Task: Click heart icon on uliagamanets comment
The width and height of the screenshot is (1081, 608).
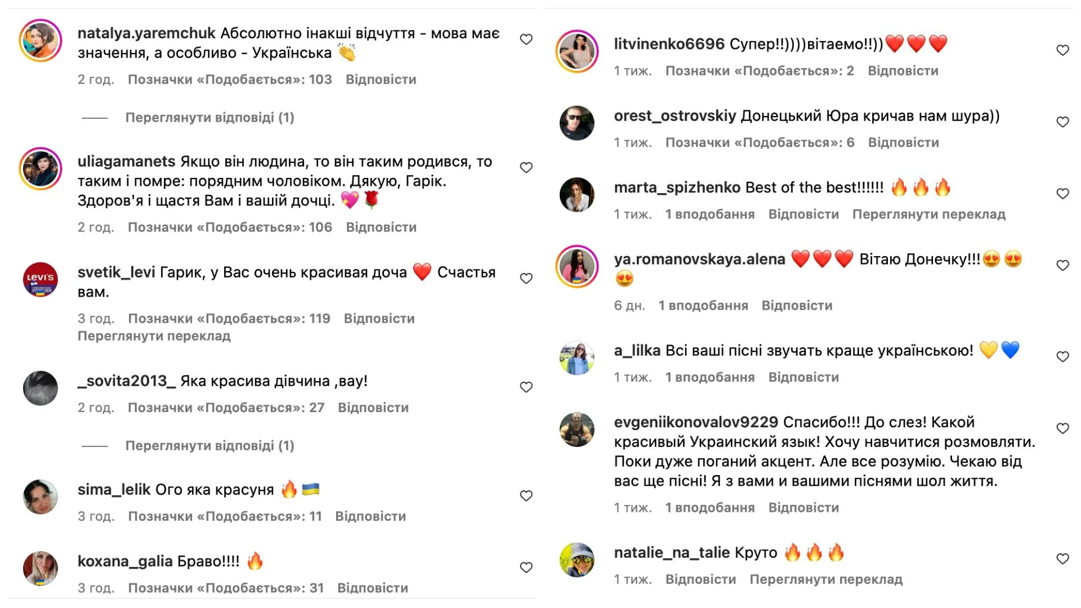Action: coord(526,168)
